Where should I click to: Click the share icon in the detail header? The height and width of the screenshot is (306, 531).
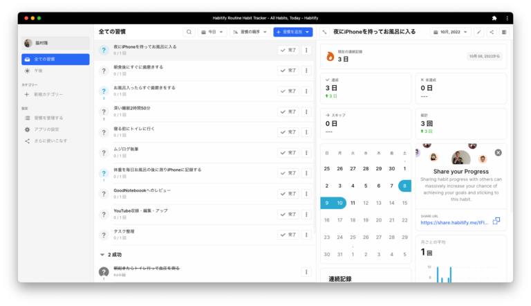pyautogui.click(x=492, y=32)
